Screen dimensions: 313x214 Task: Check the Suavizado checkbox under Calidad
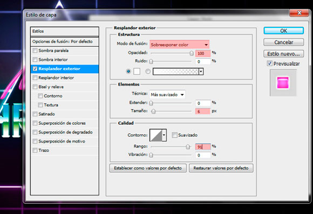point(175,135)
